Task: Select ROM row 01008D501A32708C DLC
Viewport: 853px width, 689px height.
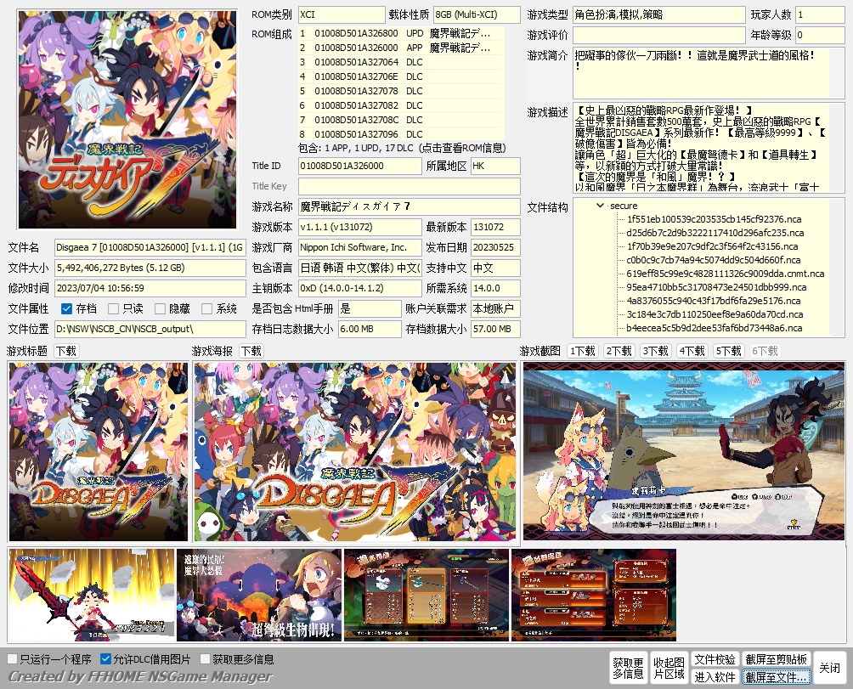Action: [401, 120]
